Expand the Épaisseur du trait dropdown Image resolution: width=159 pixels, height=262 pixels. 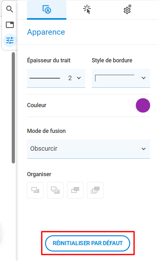[x=56, y=78]
